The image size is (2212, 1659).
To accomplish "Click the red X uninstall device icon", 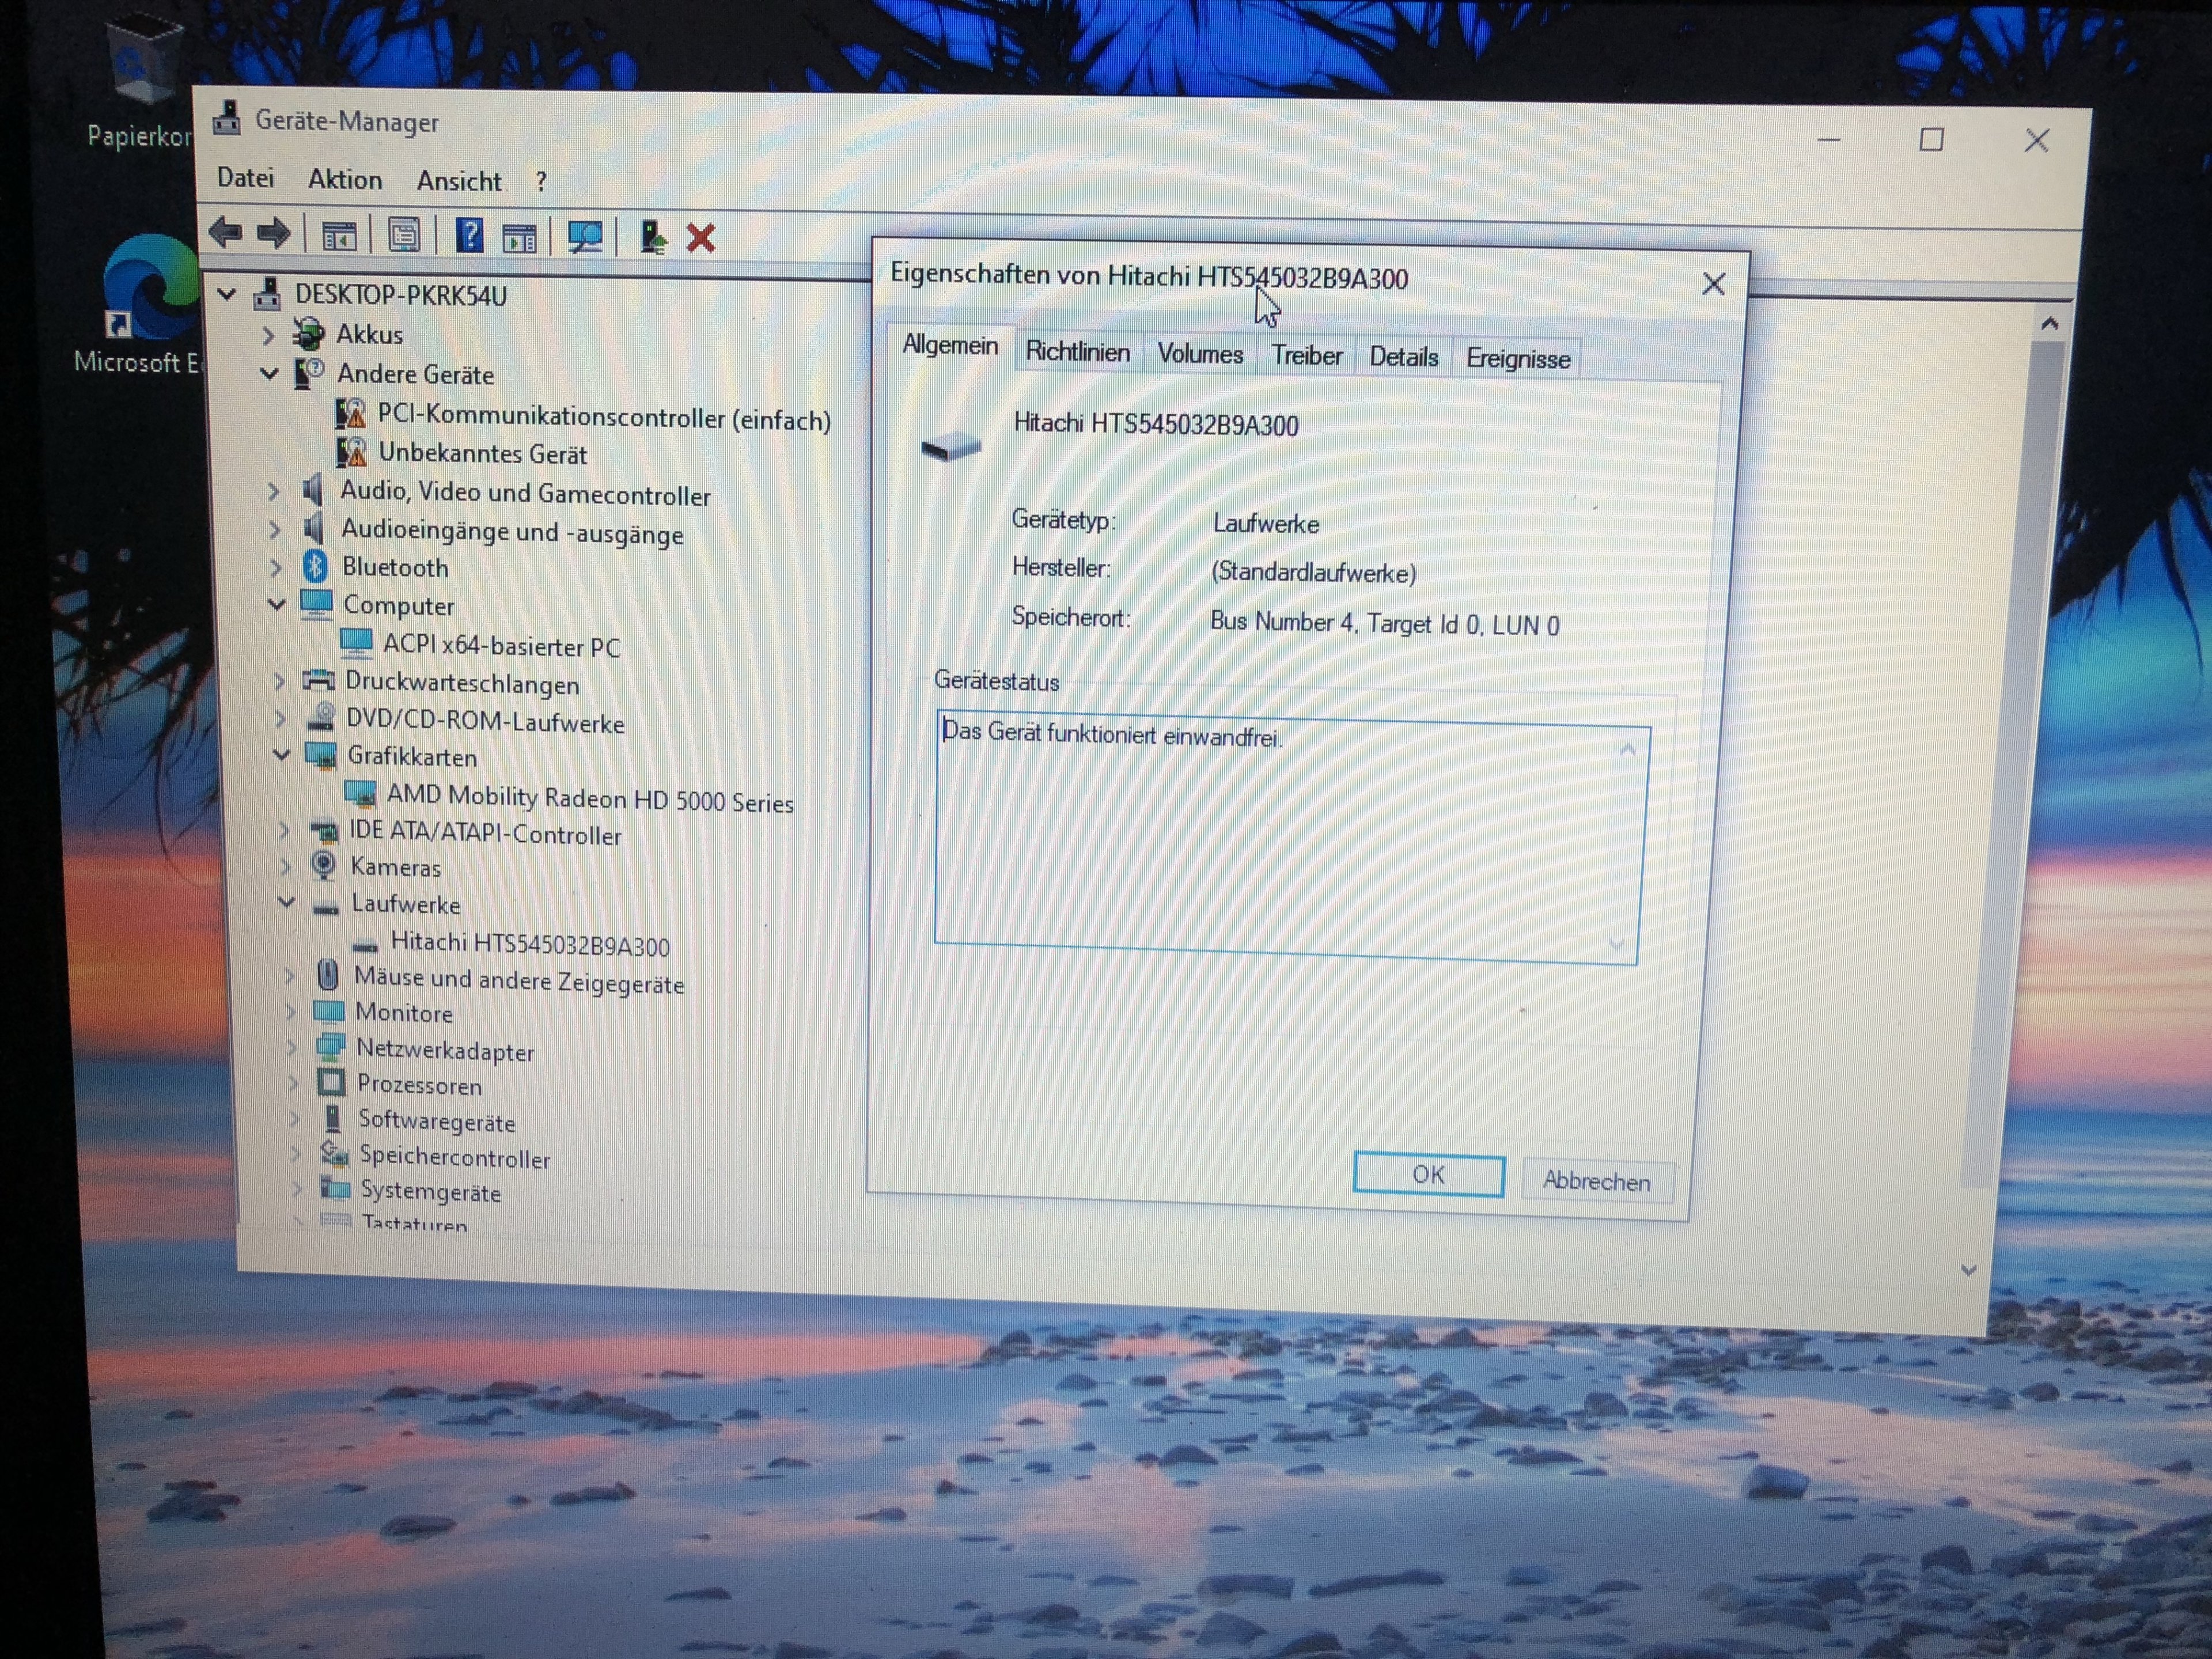I will (701, 239).
